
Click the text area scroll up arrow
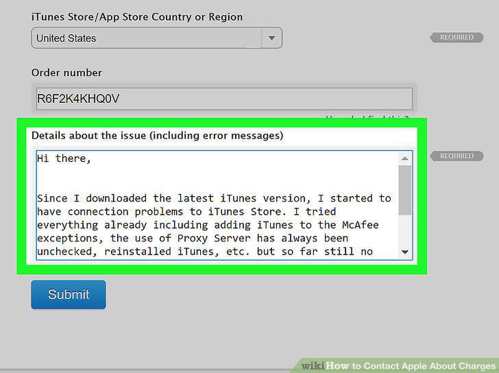coord(405,158)
